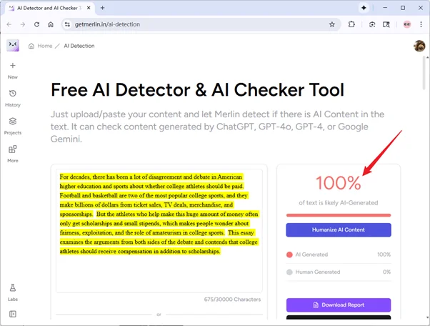The image size is (430, 326).
Task: Click the AI Detection breadcrumb
Action: 79,46
